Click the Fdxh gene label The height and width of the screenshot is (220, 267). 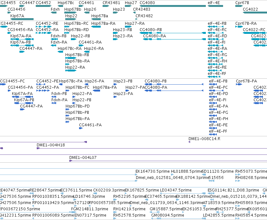coord(55,9)
